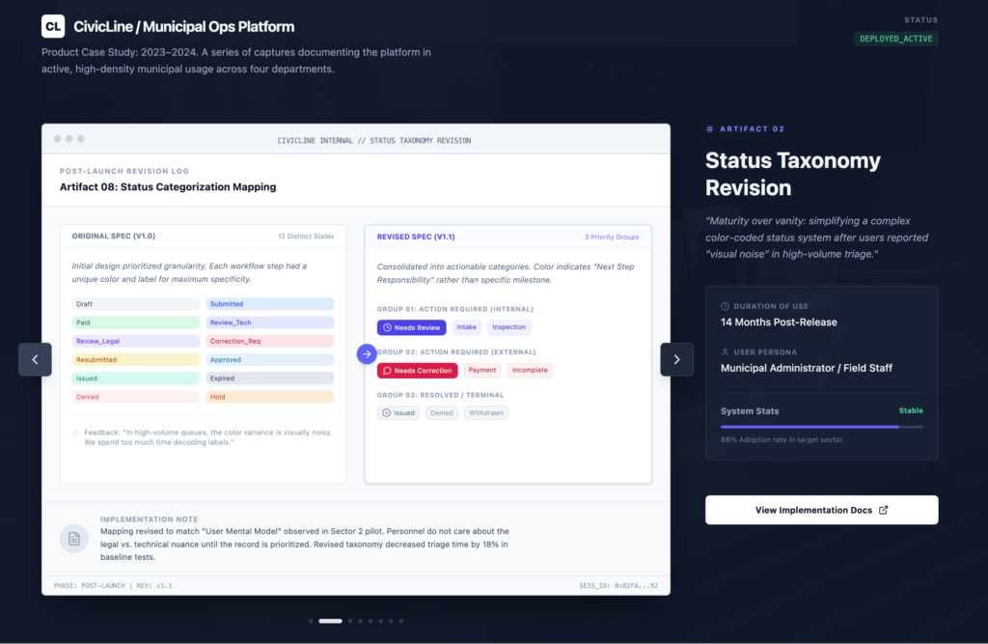
Task: Click the Group 03: Resolved / Terminal label
Action: coord(440,396)
